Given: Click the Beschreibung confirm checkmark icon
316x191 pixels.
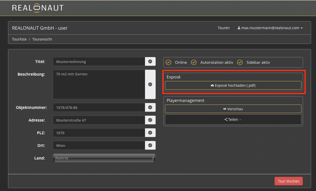Looking at the screenshot, I should coord(150,84).
